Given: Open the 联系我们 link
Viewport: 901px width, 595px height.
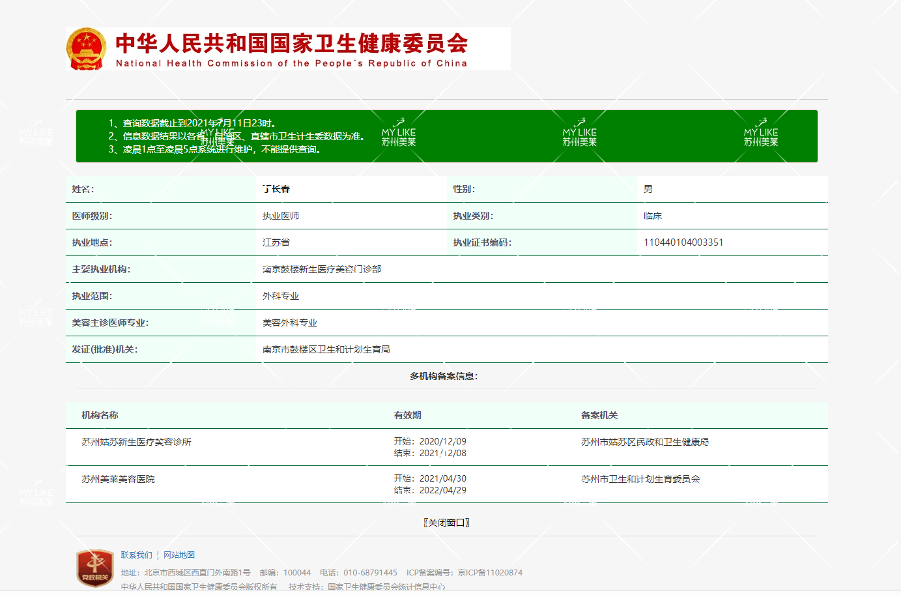Looking at the screenshot, I should [136, 555].
